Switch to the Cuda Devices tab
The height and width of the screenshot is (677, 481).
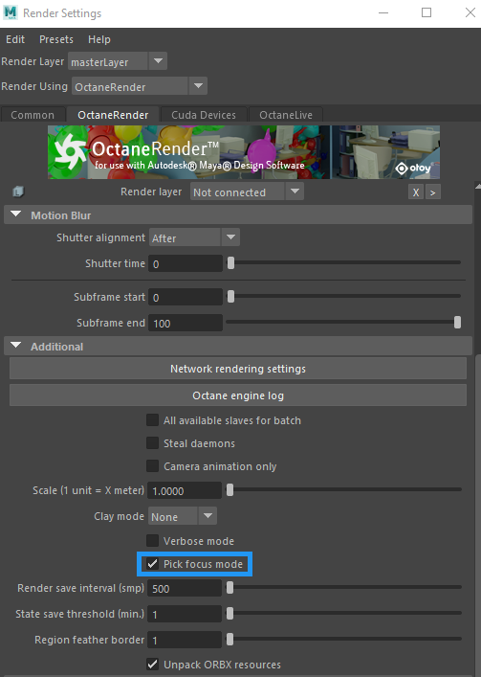click(204, 115)
